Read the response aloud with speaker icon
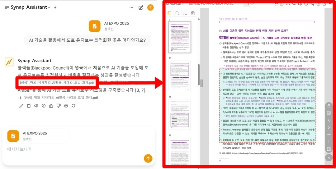Viewport: 336px width, 169px height. click(x=36, y=106)
